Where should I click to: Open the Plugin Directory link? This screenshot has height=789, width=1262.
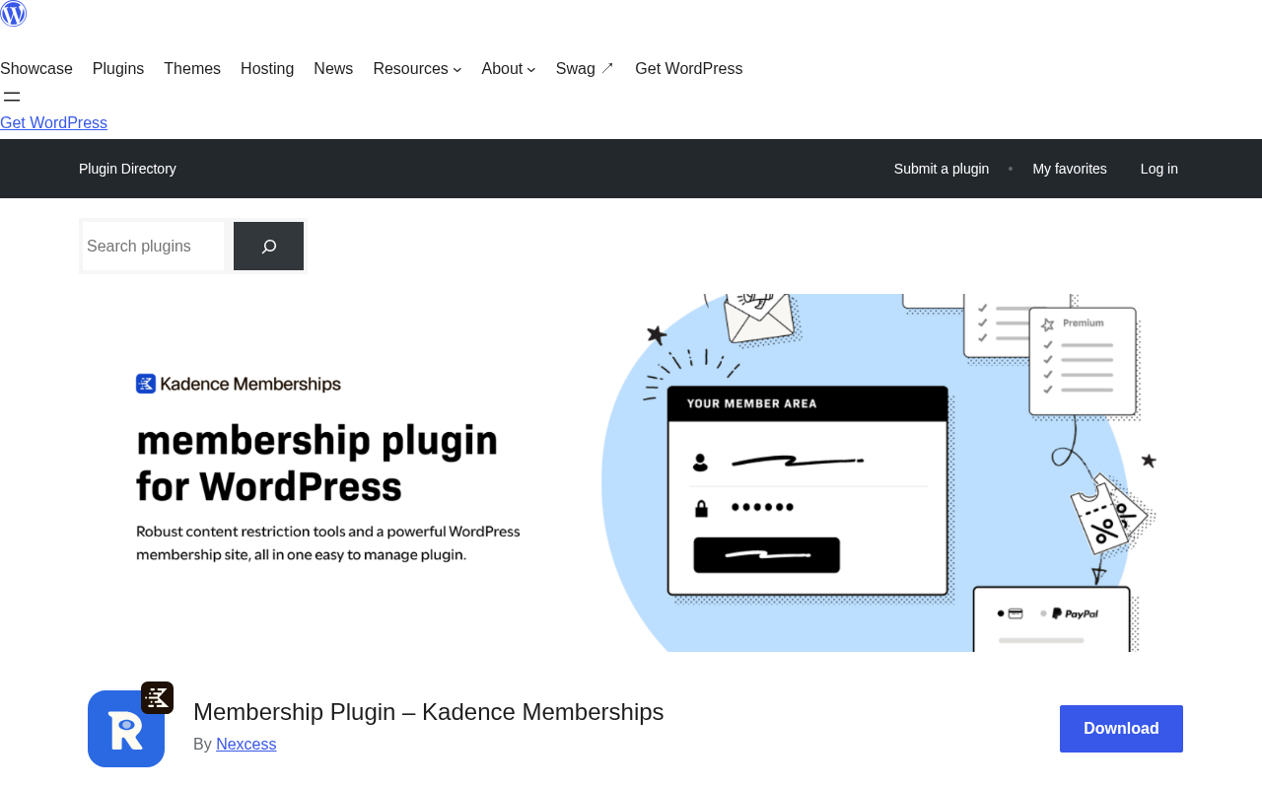[127, 169]
